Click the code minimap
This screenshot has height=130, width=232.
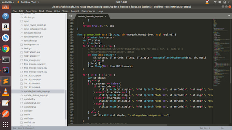click(x=221, y=52)
